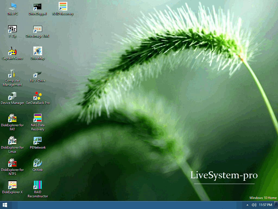Click the taskbar clock showing 11:57 PM

coord(266,205)
